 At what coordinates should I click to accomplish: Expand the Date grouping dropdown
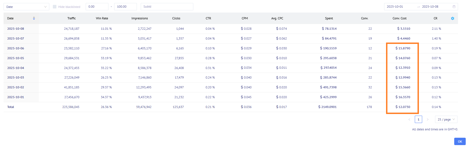26,7
